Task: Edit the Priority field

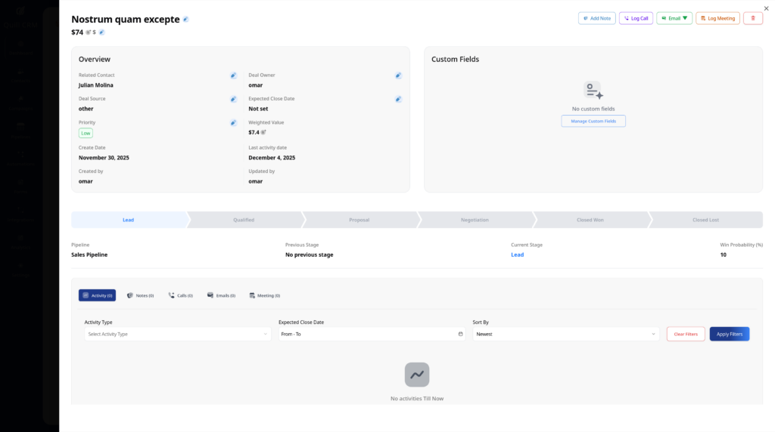Action: pos(233,122)
